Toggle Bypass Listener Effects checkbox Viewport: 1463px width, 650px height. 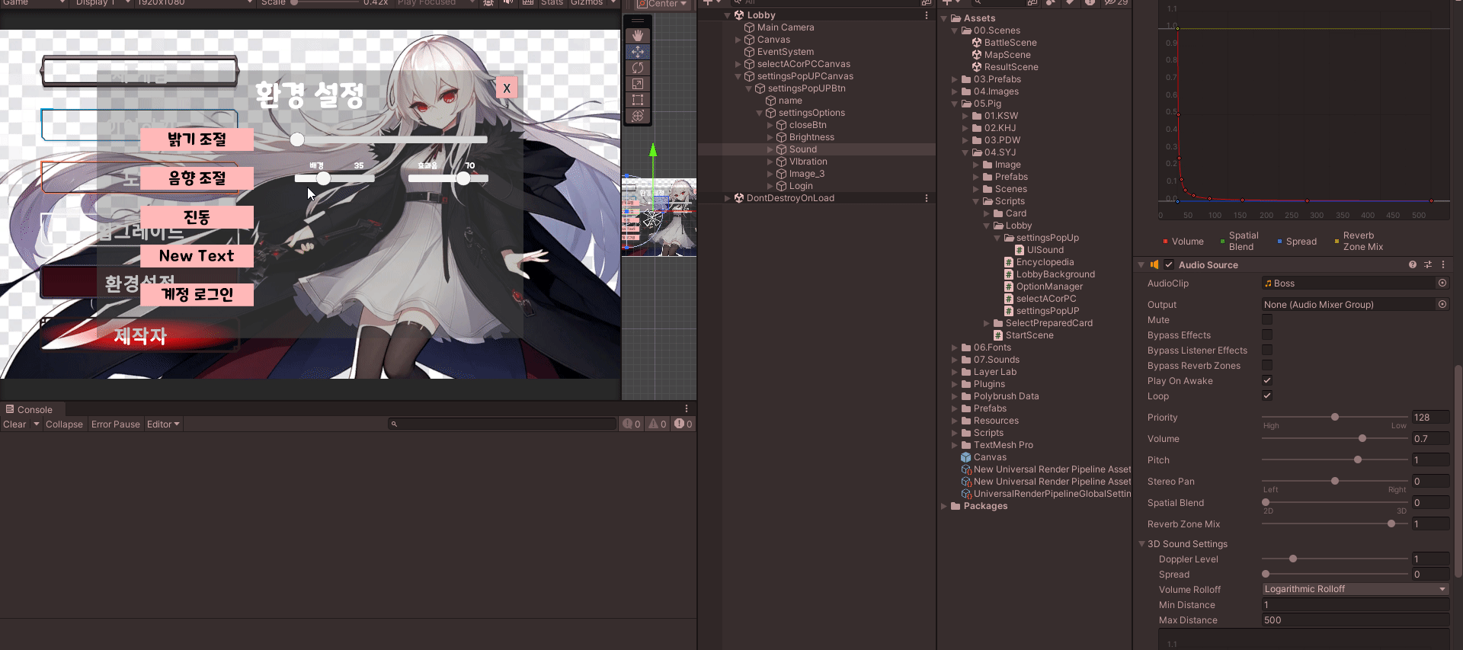click(1267, 351)
